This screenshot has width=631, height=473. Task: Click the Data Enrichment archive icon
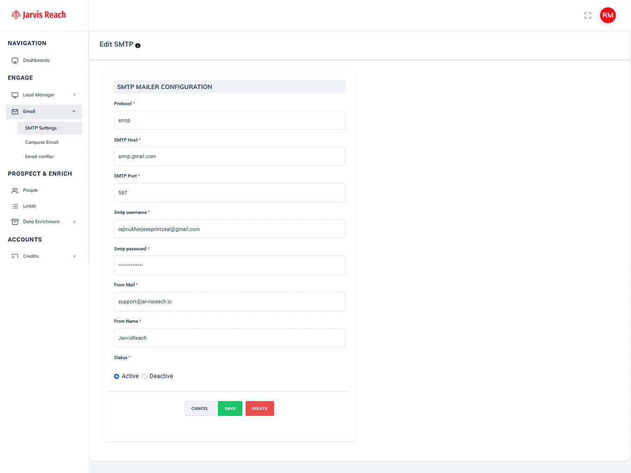click(x=15, y=222)
